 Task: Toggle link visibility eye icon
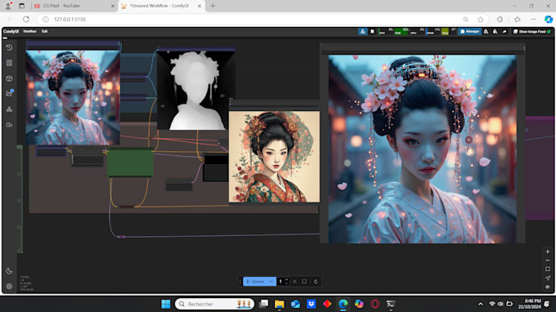(x=548, y=287)
